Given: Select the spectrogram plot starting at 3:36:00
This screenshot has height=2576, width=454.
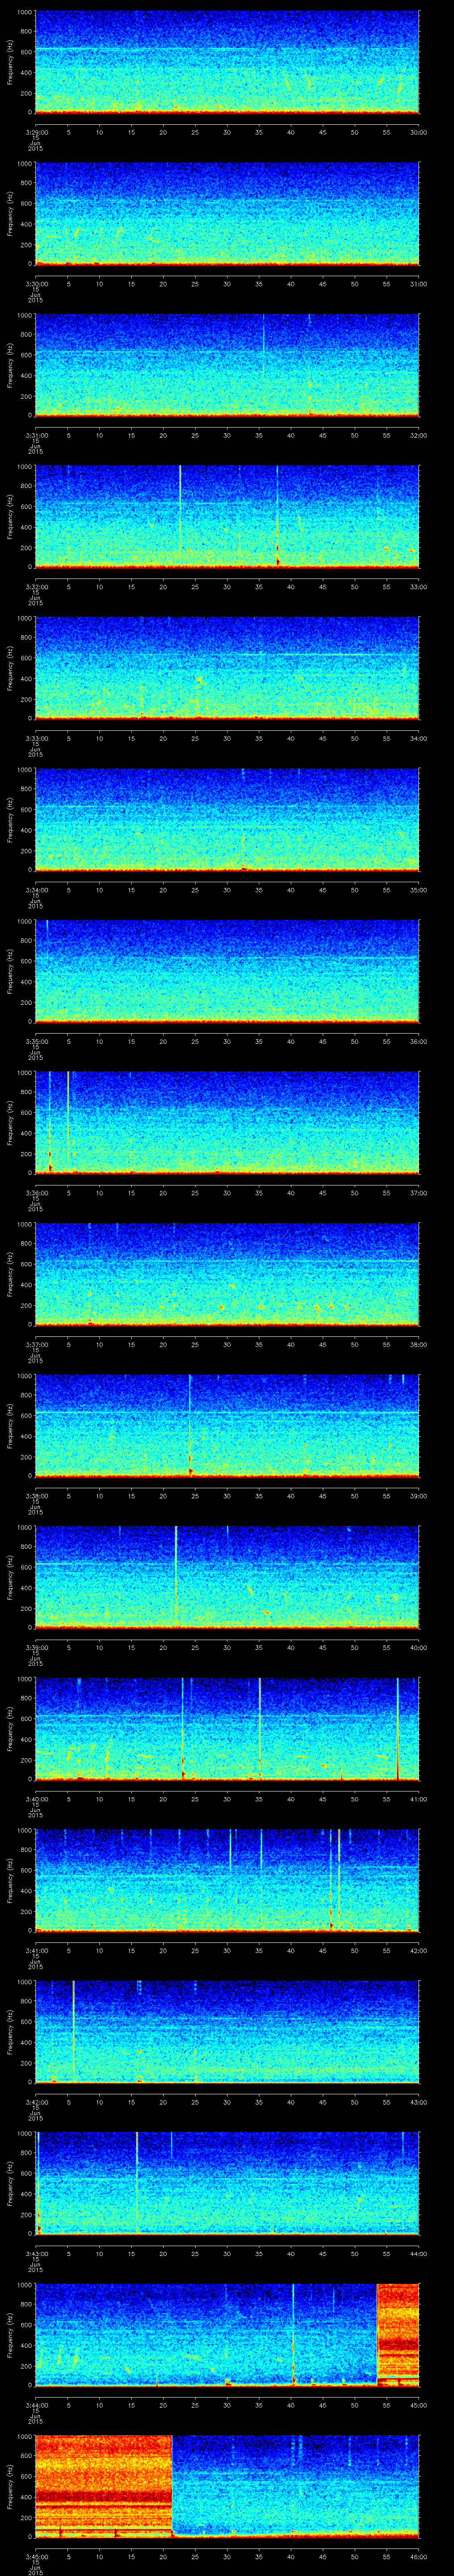Looking at the screenshot, I should (227, 1123).
